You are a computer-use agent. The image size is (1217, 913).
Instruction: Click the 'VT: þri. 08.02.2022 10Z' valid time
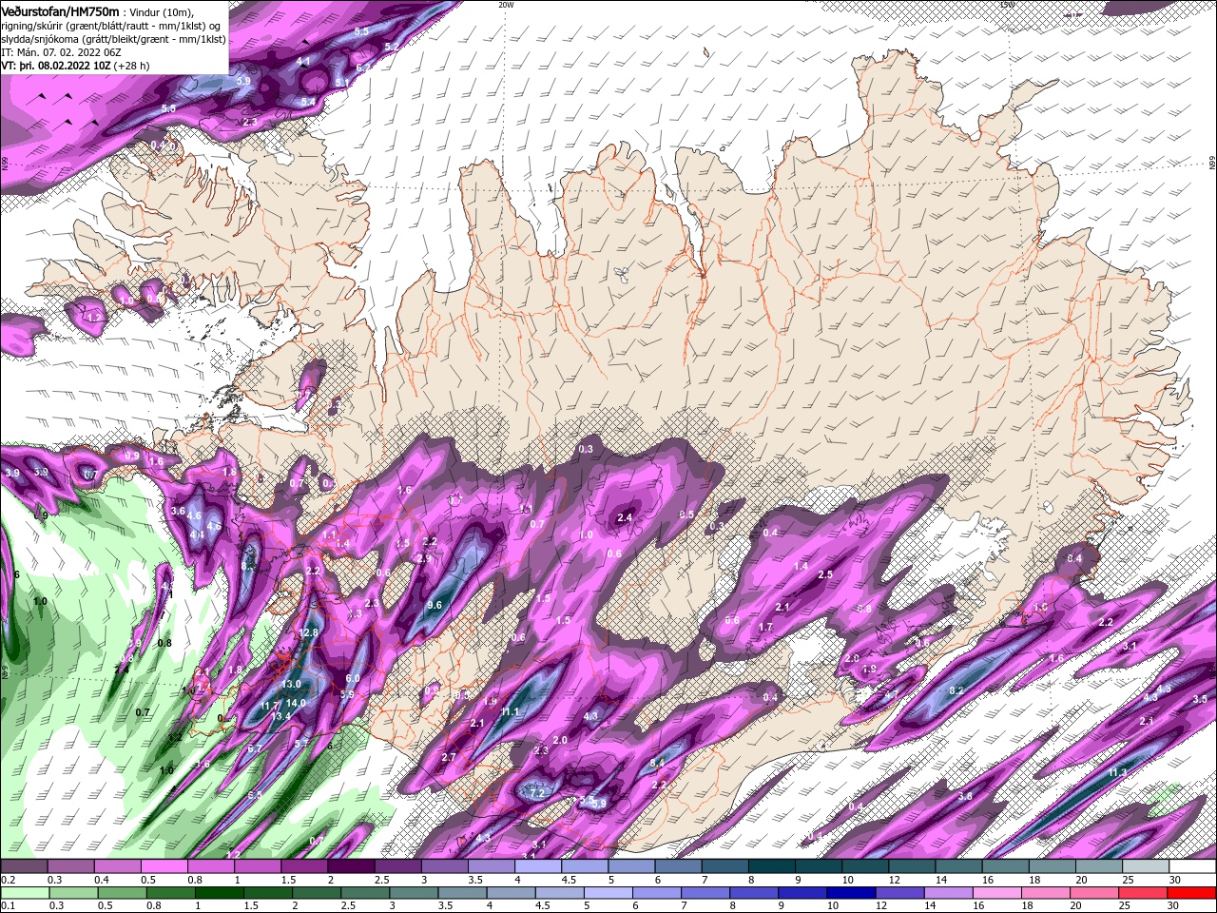pyautogui.click(x=56, y=66)
